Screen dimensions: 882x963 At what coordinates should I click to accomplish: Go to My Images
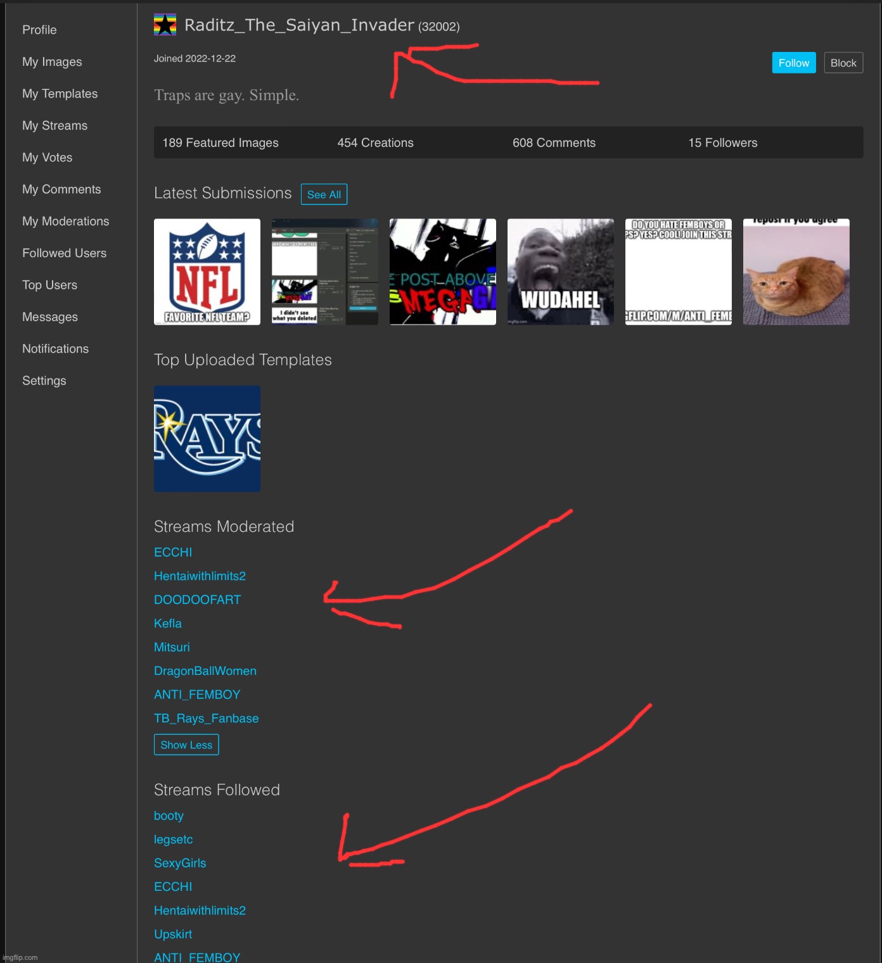point(52,61)
